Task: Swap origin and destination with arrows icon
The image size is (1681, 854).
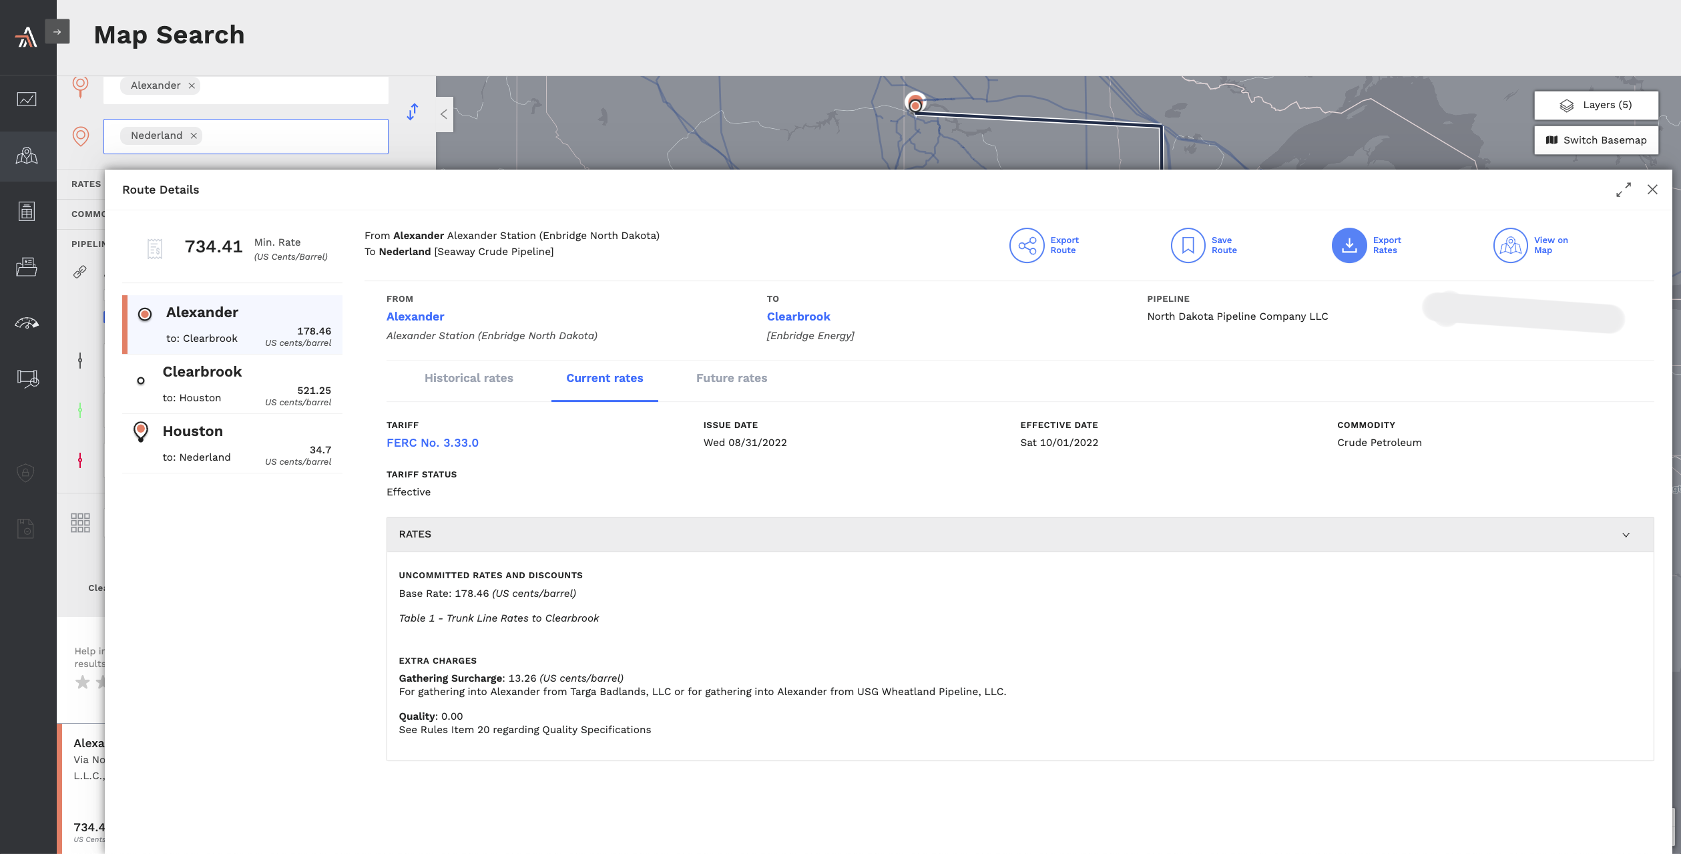Action: (413, 112)
